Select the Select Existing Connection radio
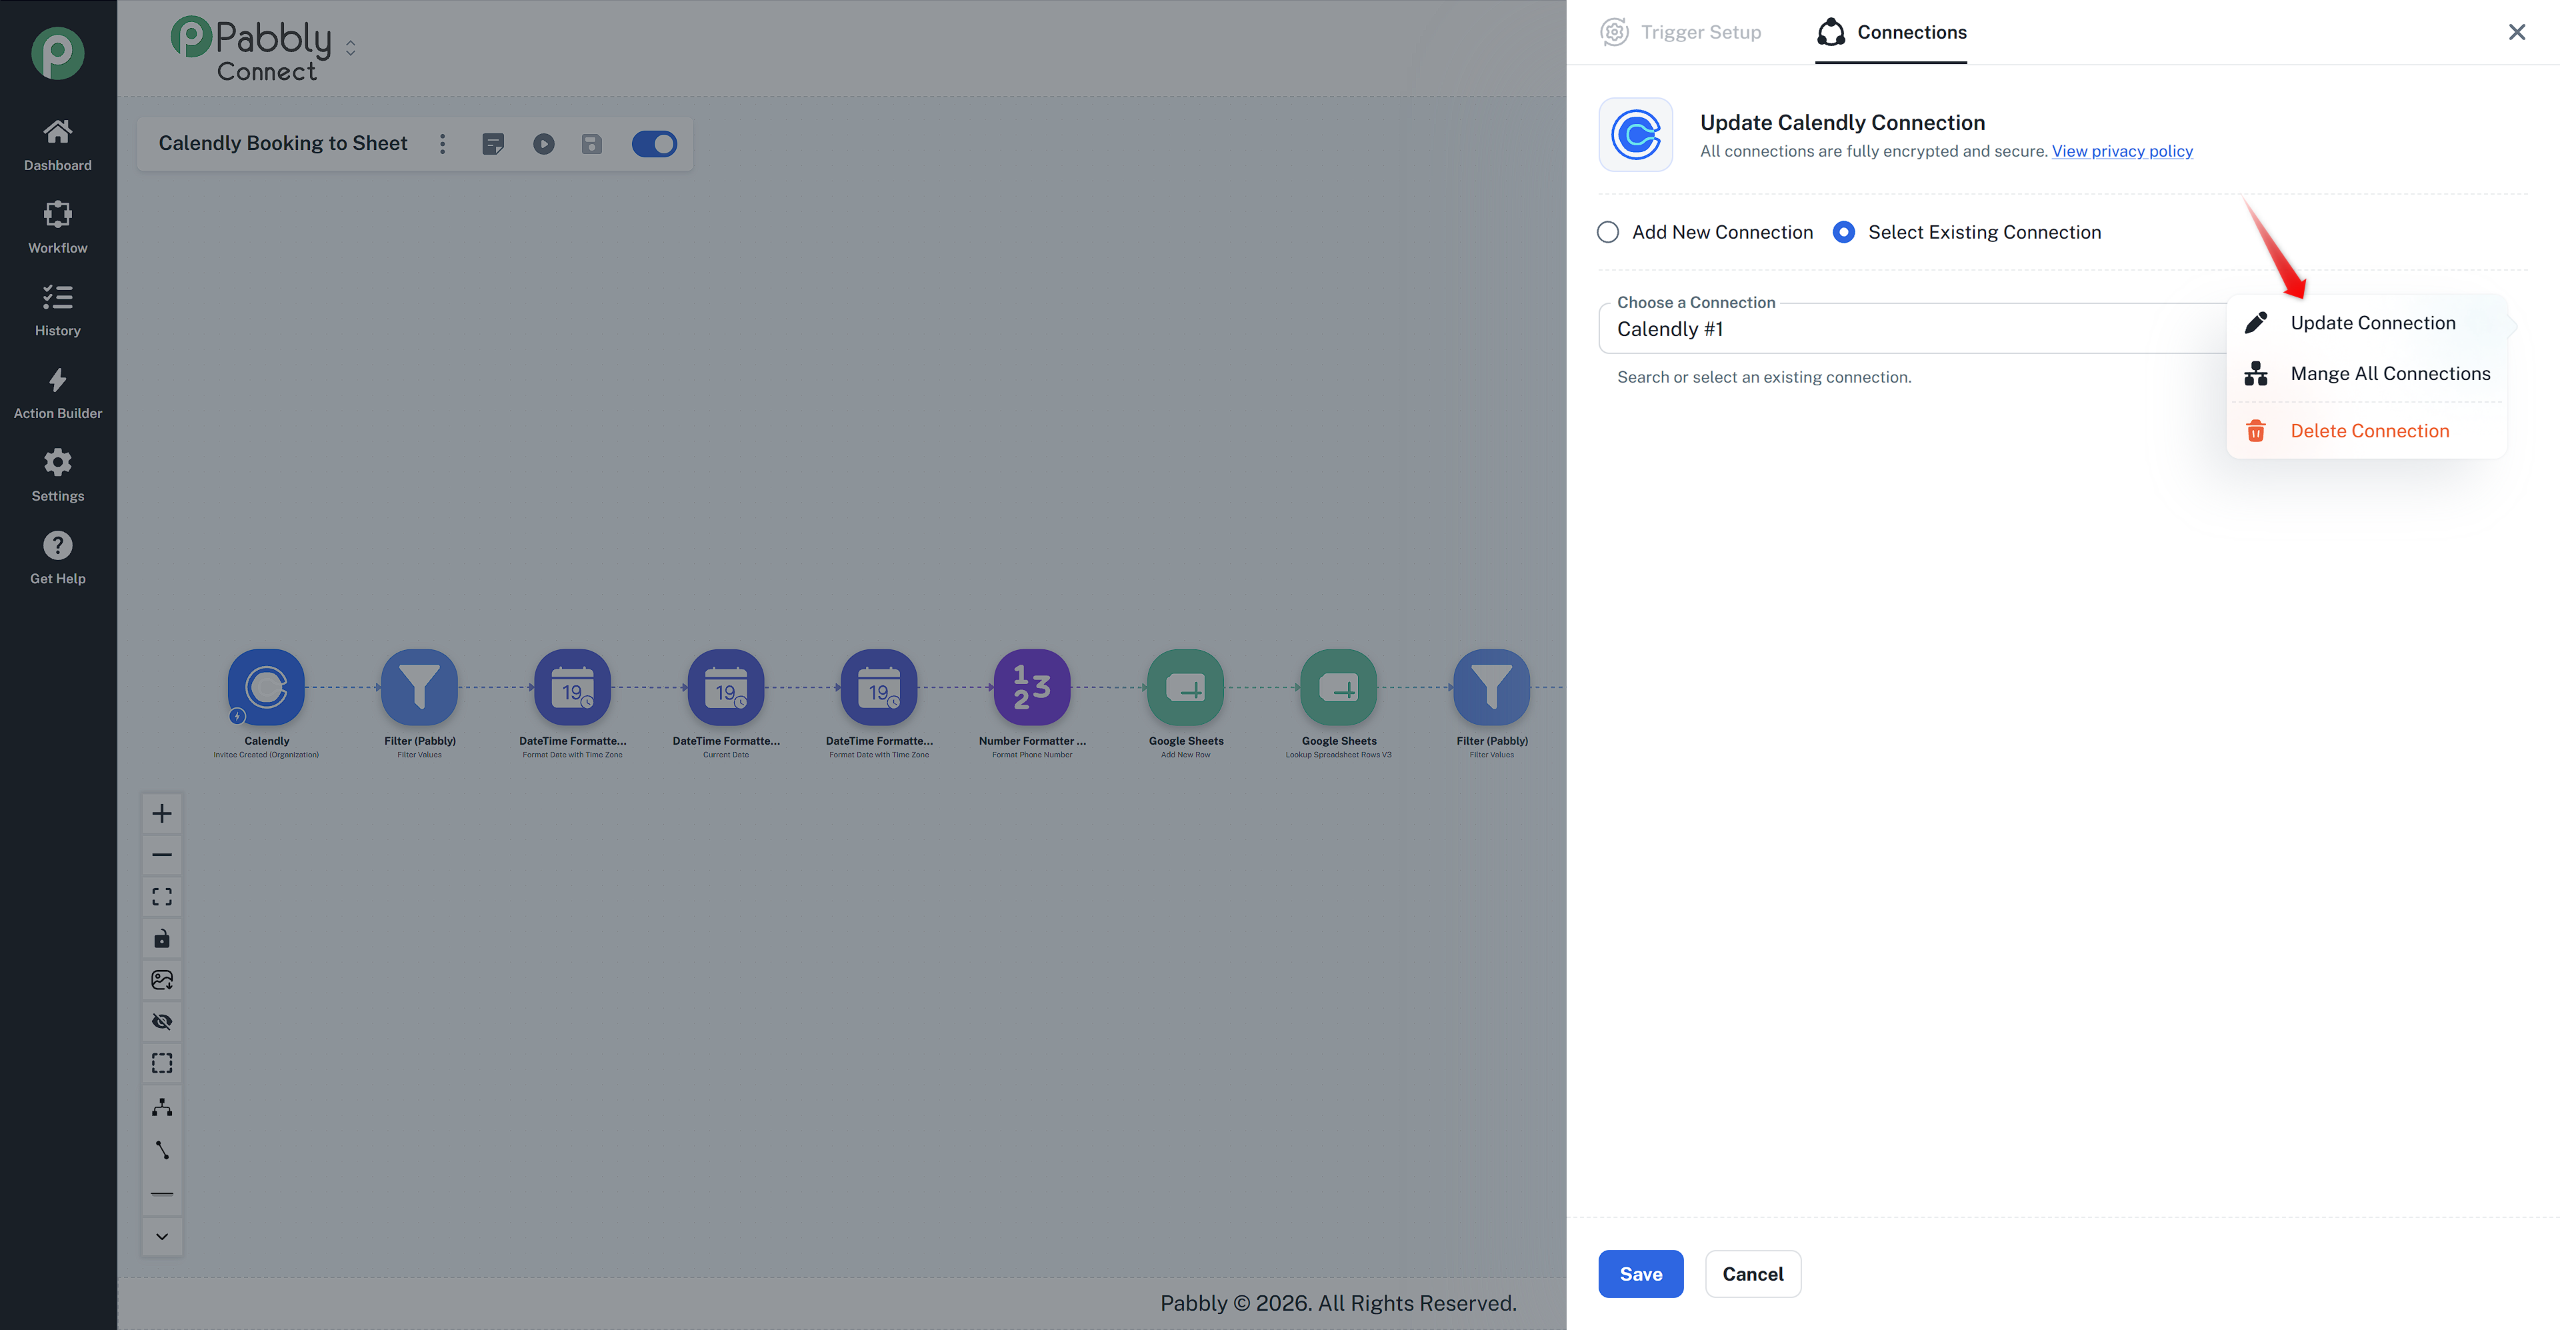The image size is (2560, 1330). 1843,233
